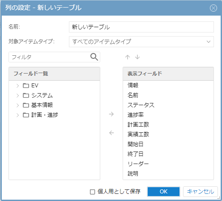The image size is (222, 201).
Task: Expand the 基本情報 tree node
Action: (x=17, y=105)
